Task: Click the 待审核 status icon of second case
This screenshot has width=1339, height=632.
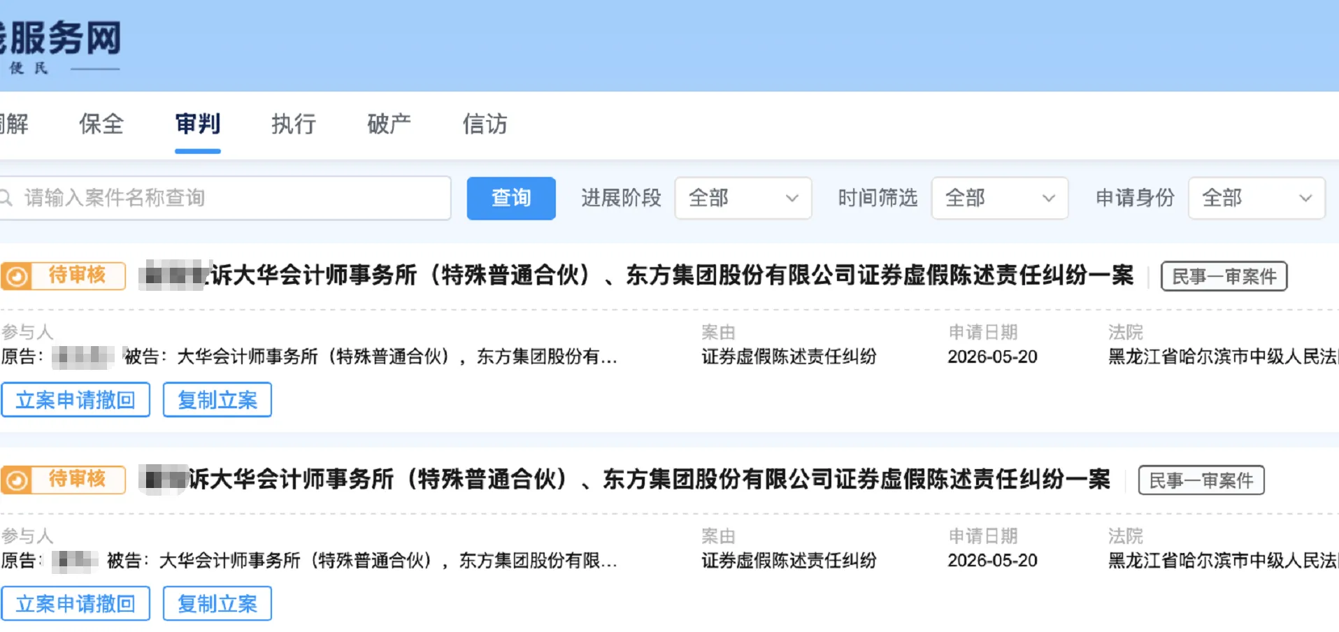Action: 17,480
